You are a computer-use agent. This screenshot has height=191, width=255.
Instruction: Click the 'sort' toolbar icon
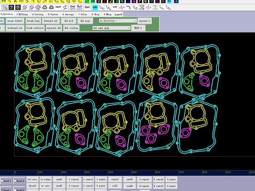[58, 7]
